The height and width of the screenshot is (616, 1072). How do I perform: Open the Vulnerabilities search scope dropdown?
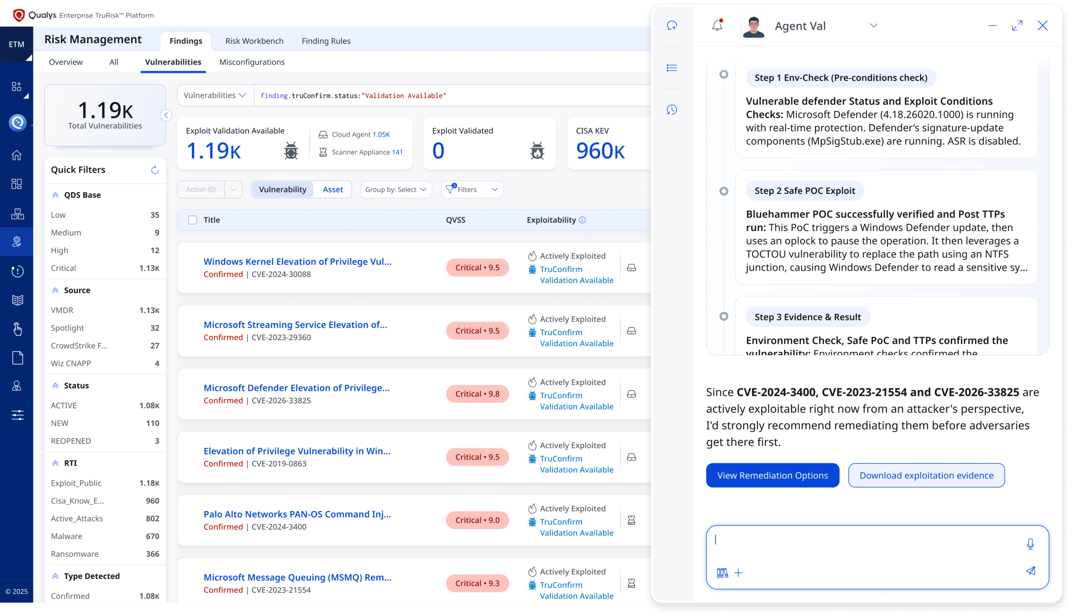click(x=215, y=96)
